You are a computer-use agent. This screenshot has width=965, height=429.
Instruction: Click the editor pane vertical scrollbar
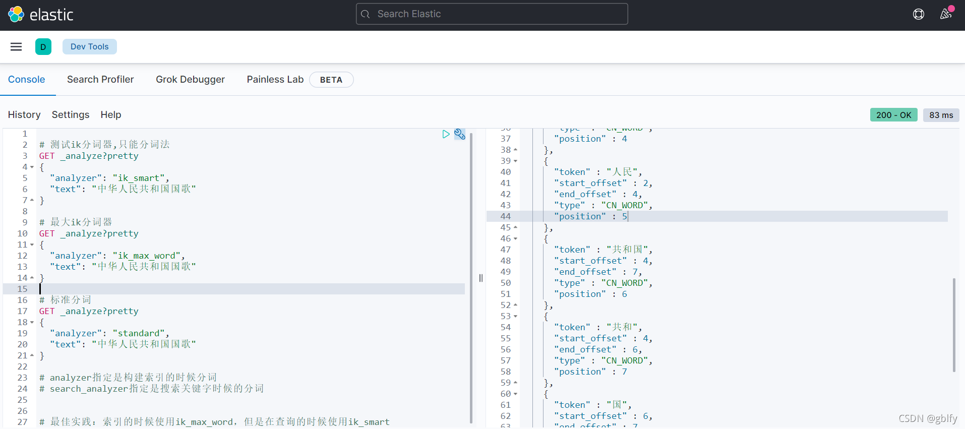471,277
